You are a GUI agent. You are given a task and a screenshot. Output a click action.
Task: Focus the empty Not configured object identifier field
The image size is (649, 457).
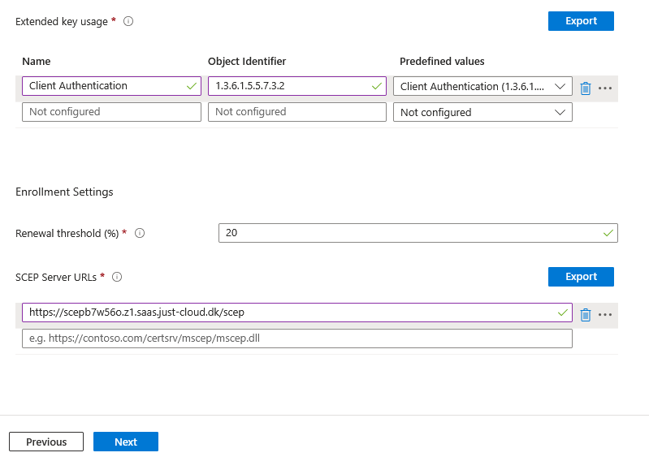click(x=297, y=112)
